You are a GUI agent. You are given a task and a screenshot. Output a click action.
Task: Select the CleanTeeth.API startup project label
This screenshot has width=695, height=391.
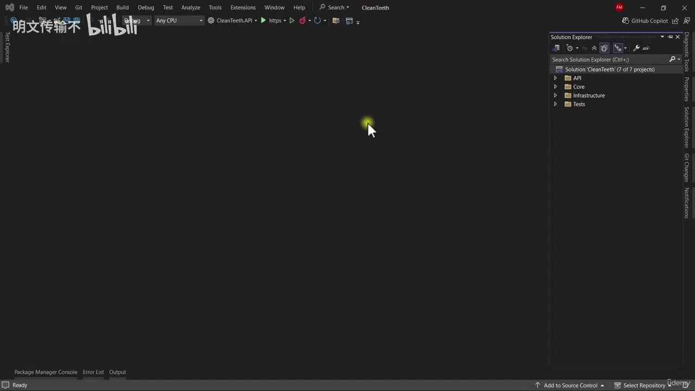(234, 21)
